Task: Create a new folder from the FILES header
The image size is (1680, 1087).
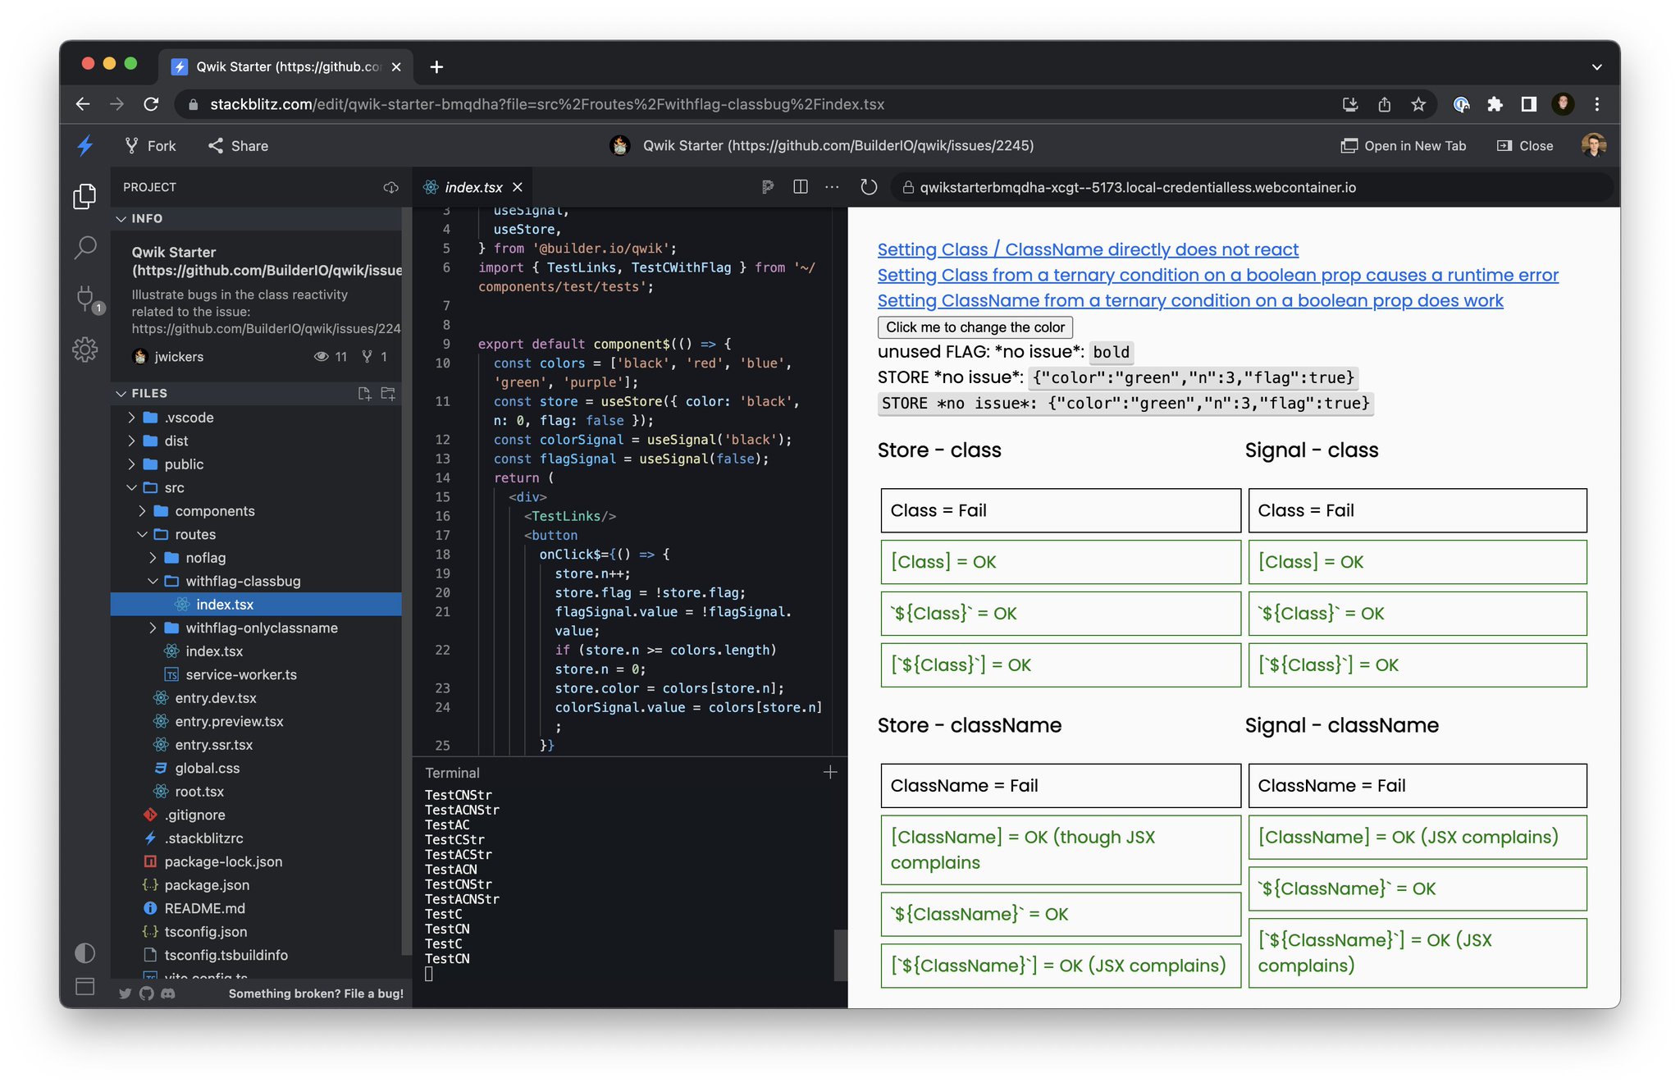Action: click(x=387, y=394)
